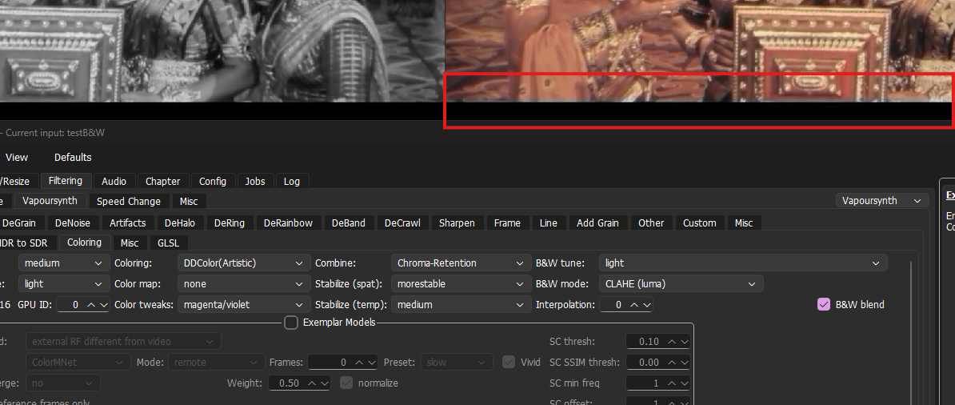The height and width of the screenshot is (405, 955).
Task: Expand the Combine dropdown set to Chroma-Retention
Action: [459, 263]
